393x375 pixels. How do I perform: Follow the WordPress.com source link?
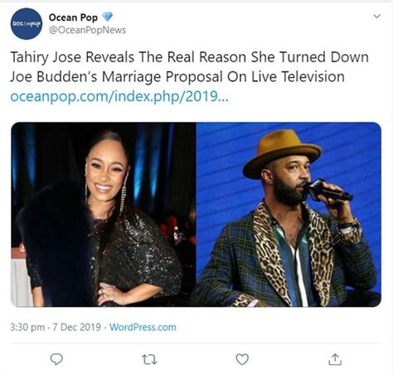(143, 327)
